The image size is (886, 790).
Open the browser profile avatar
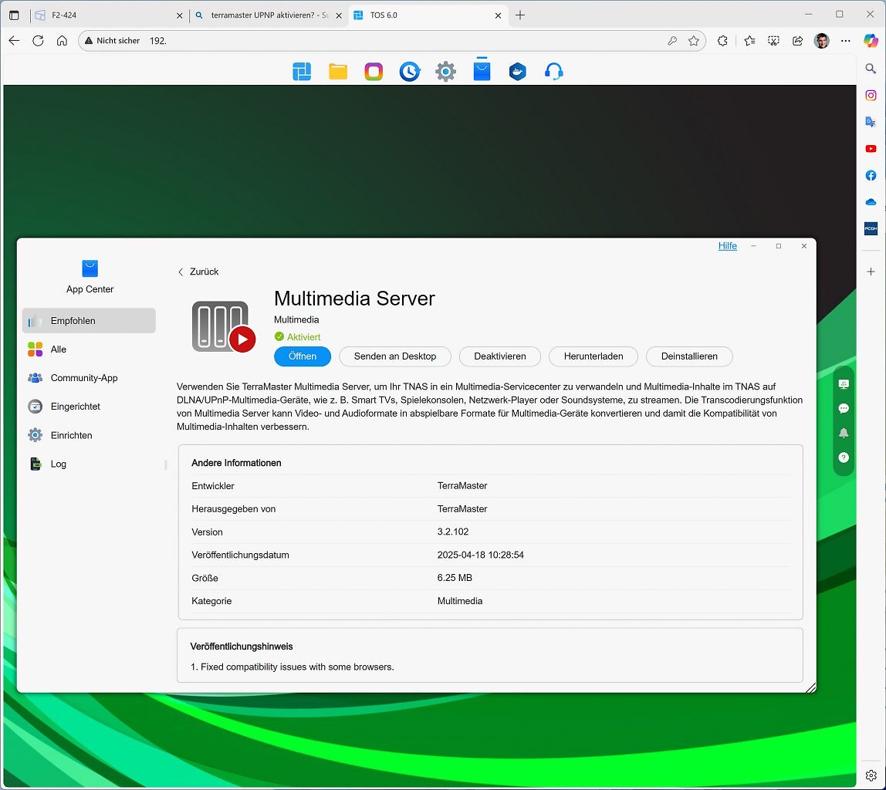point(822,41)
